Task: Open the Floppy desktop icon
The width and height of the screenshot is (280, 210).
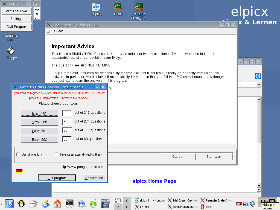Action: [11, 53]
